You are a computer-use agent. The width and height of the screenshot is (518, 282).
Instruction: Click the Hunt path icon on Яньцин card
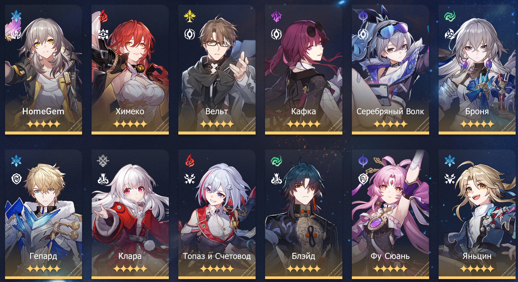click(x=450, y=179)
